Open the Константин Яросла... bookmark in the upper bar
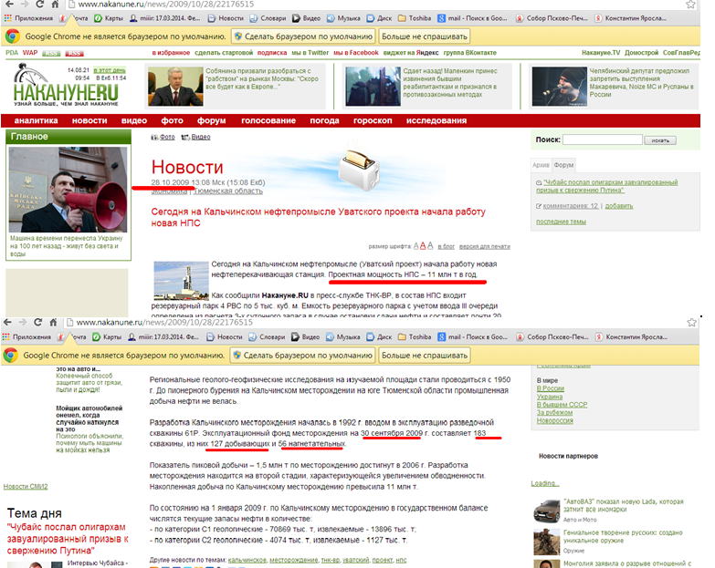Image resolution: width=715 pixels, height=568 pixels. pyautogui.click(x=631, y=18)
